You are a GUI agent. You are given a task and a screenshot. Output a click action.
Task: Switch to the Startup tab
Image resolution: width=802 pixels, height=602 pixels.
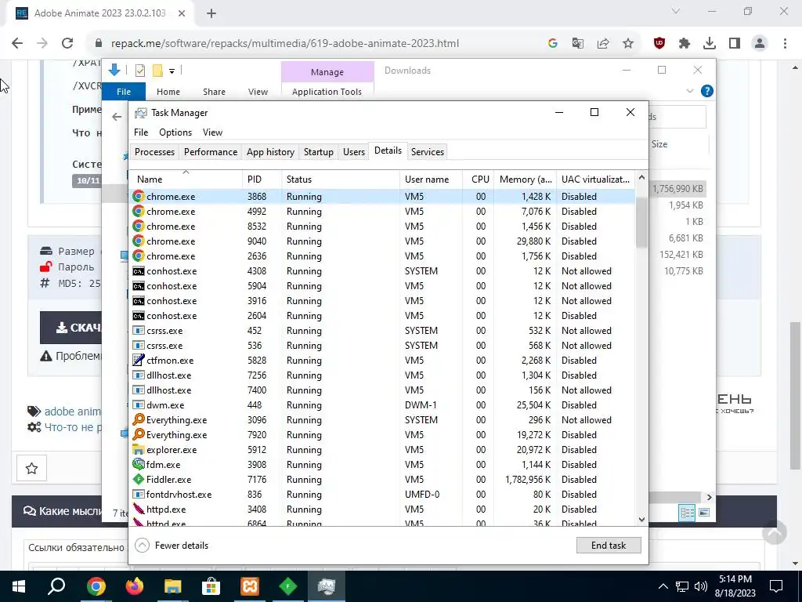[x=318, y=152]
